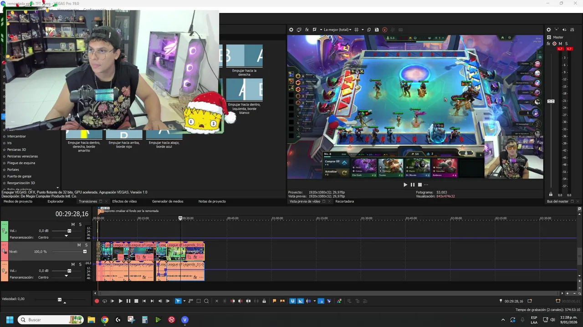
Task: Open the Transiciones tab
Action: coord(88,202)
